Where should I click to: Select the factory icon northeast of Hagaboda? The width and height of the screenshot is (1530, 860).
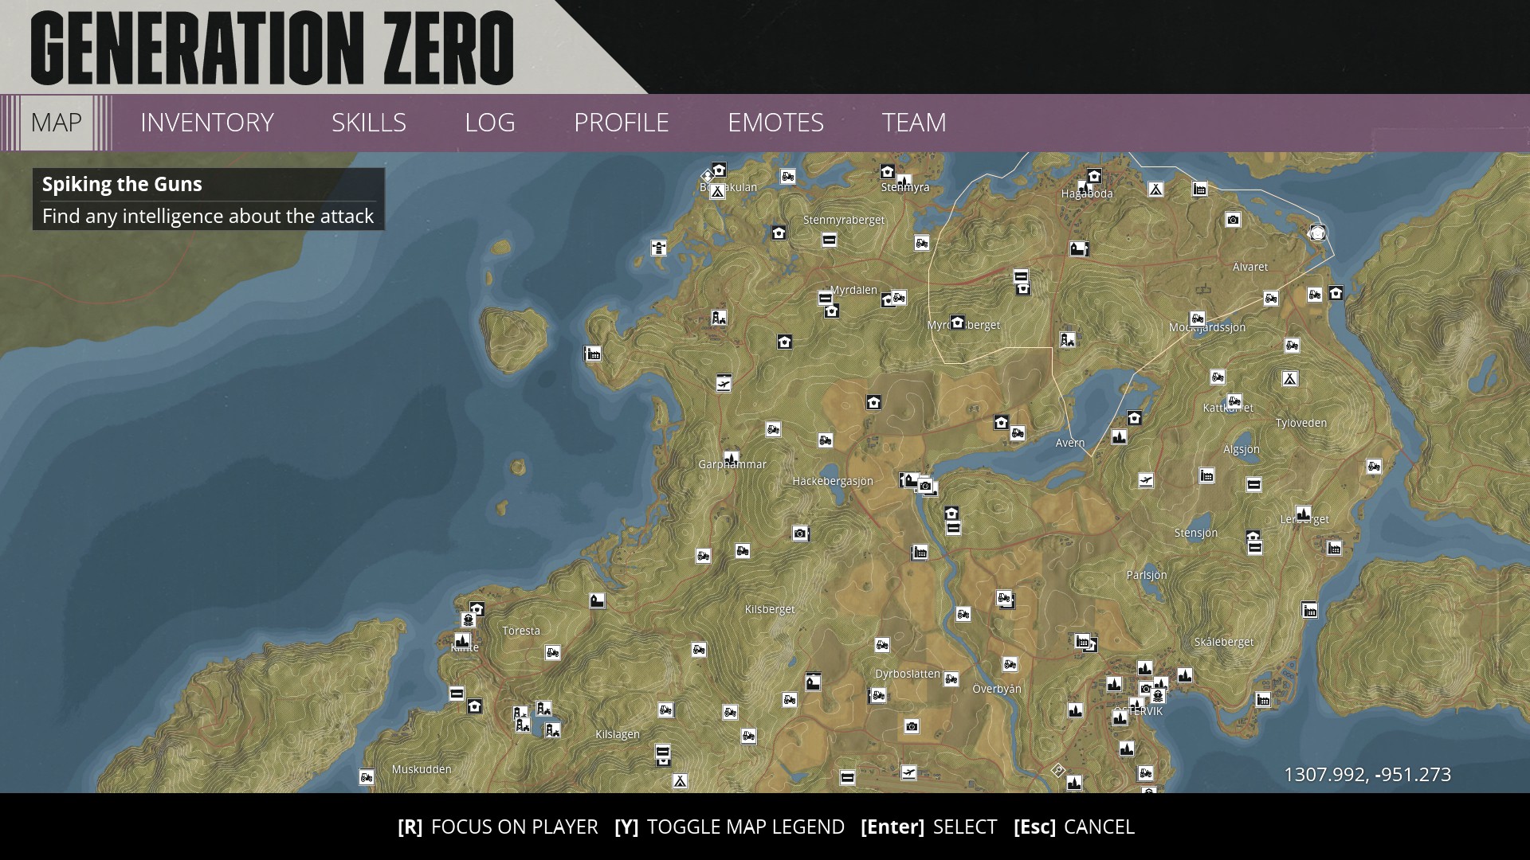coord(1199,189)
